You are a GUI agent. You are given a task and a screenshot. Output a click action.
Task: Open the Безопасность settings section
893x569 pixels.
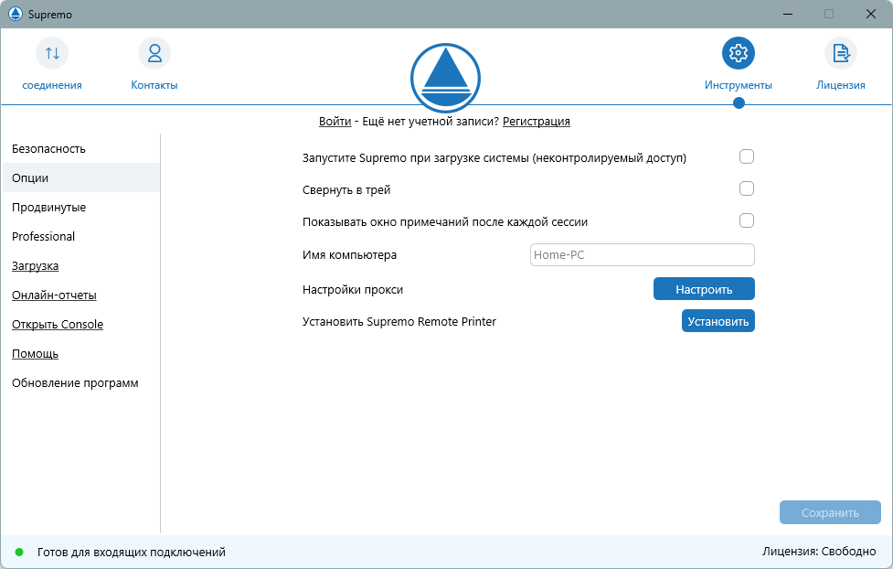coord(80,149)
